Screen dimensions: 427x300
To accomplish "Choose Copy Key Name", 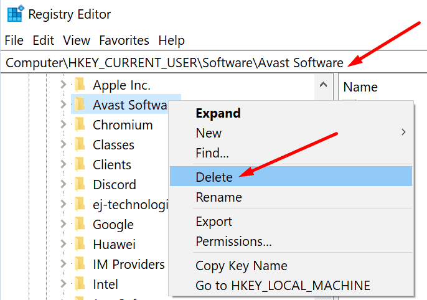I will [291, 266].
